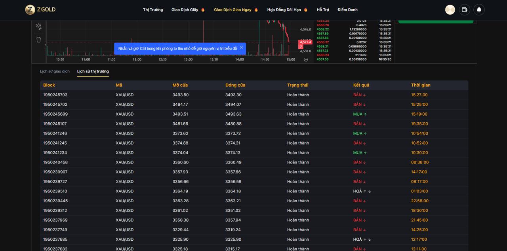Open the notification bell
This screenshot has width=507, height=251.
[x=479, y=10]
